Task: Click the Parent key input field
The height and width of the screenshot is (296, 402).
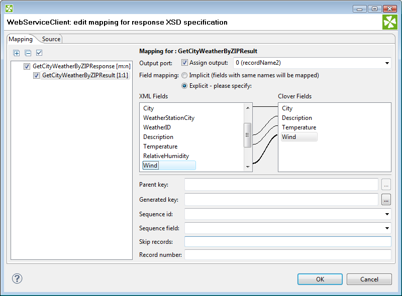Action: coord(281,185)
